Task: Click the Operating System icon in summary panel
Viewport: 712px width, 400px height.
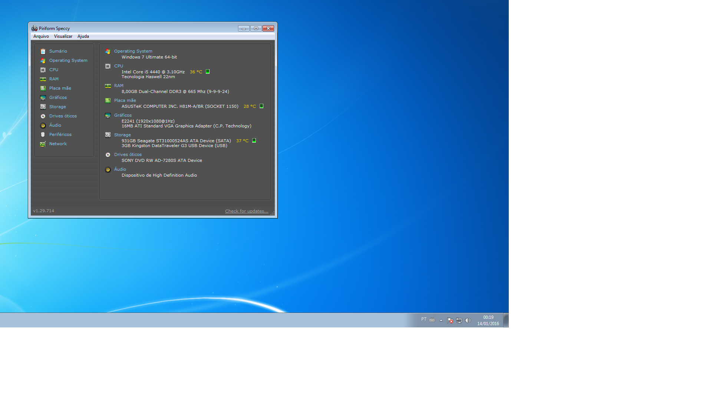Action: point(108,51)
